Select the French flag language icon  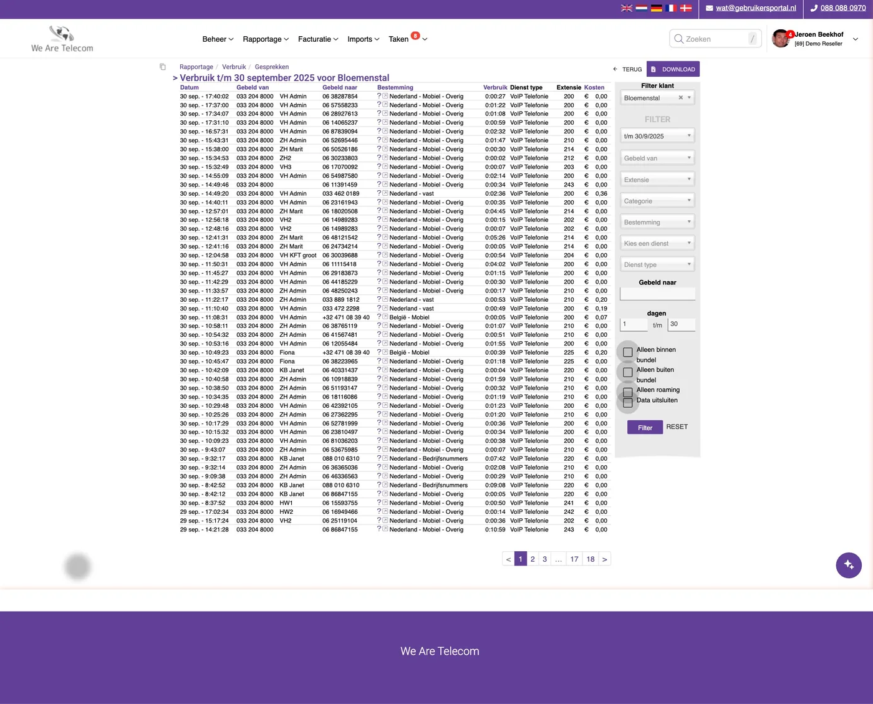click(x=671, y=8)
